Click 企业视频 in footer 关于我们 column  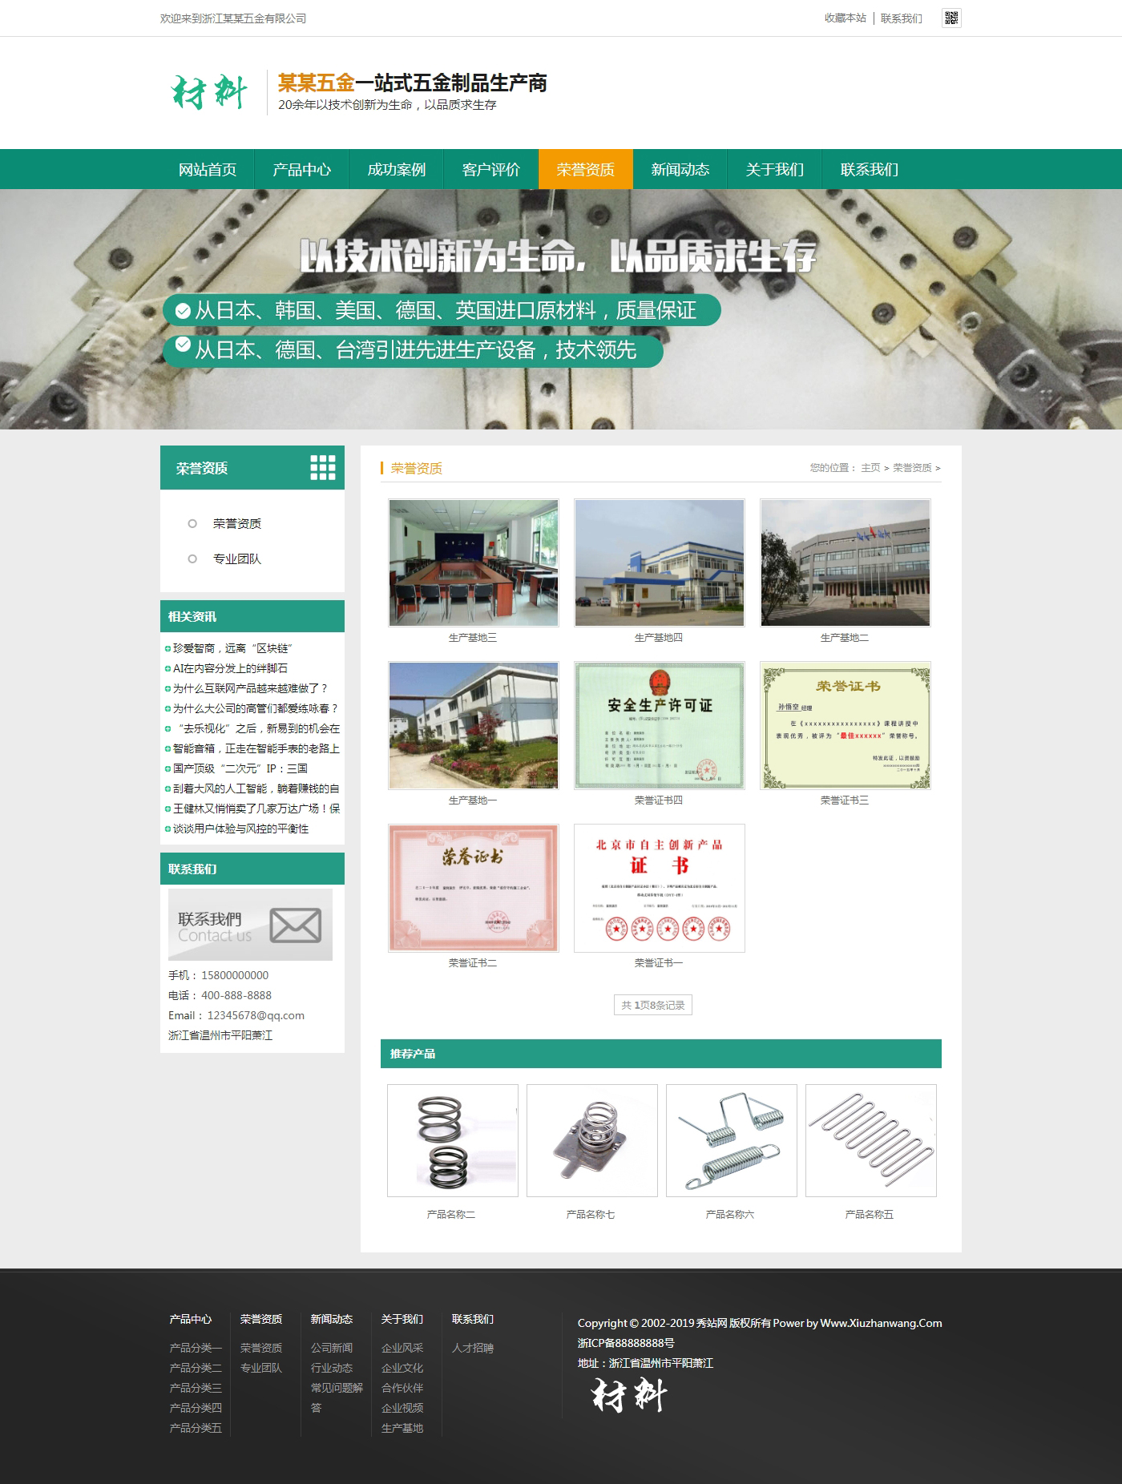(x=402, y=1408)
